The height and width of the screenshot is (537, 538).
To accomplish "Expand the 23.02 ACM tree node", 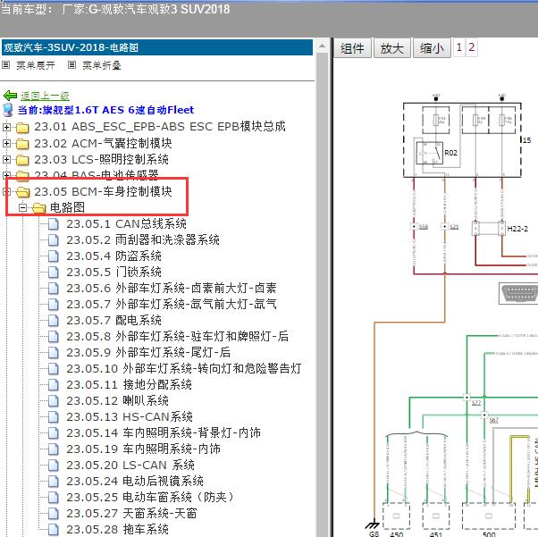I will point(6,144).
